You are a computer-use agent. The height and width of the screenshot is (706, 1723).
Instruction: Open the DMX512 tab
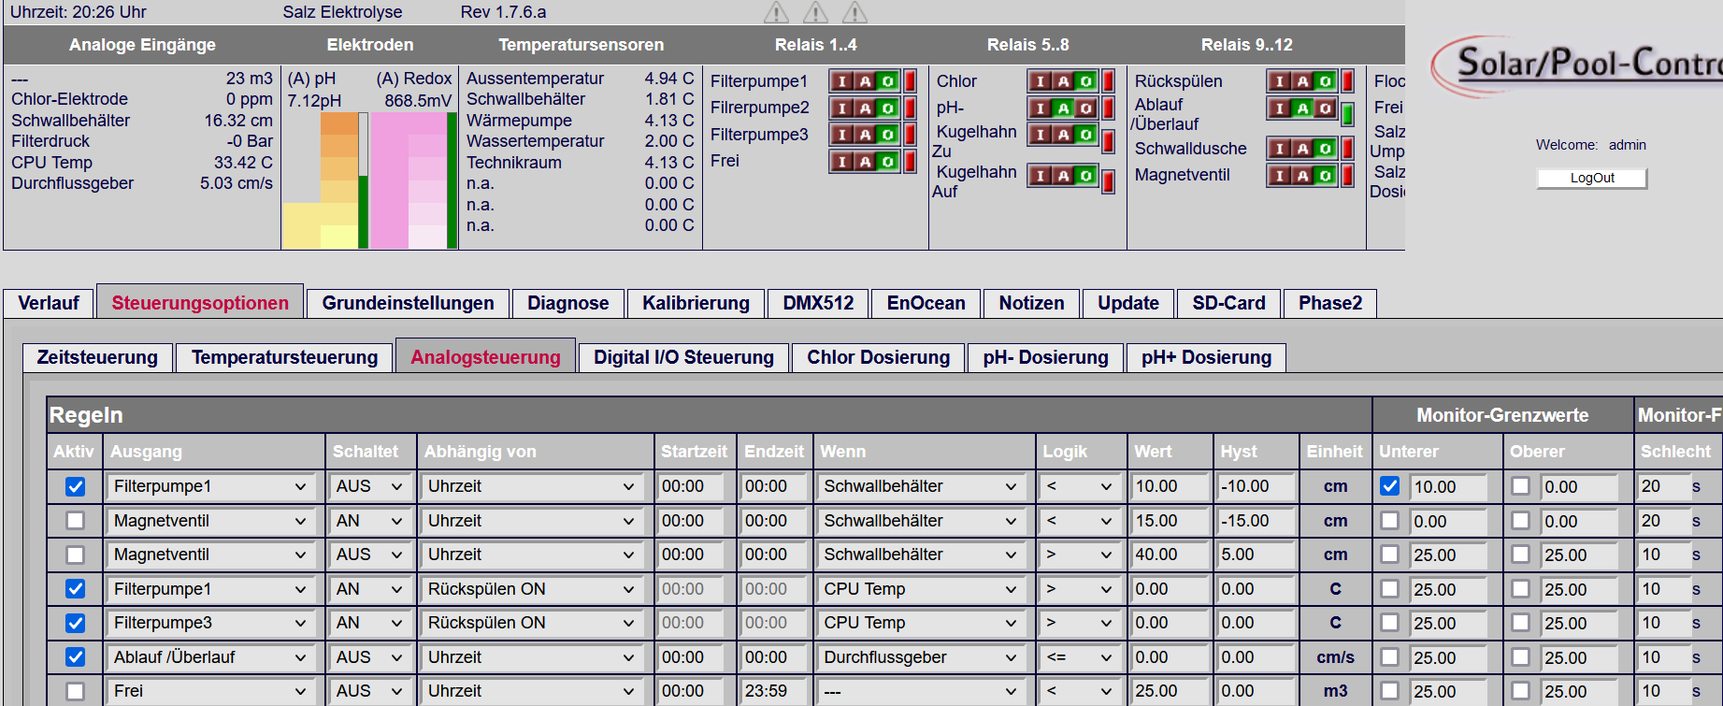(818, 303)
